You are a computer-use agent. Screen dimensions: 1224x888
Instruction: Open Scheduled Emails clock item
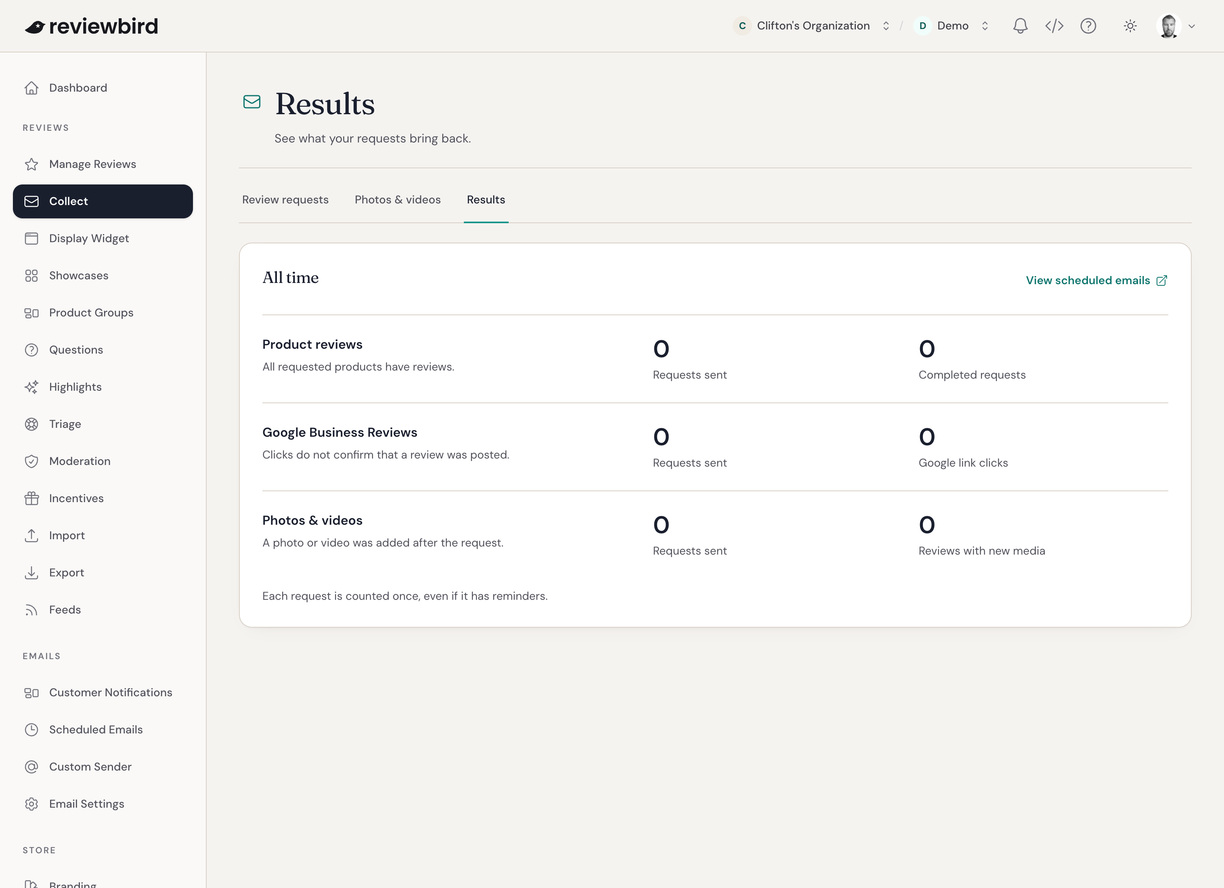pos(103,730)
